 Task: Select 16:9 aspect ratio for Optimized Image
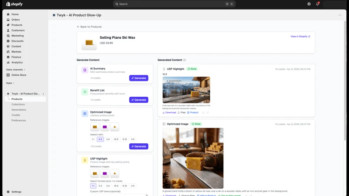[x=116, y=139]
